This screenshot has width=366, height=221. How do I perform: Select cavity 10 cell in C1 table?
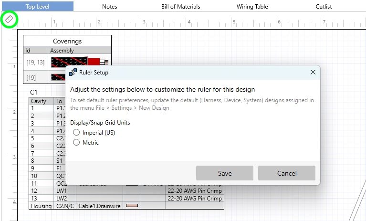pos(42,176)
